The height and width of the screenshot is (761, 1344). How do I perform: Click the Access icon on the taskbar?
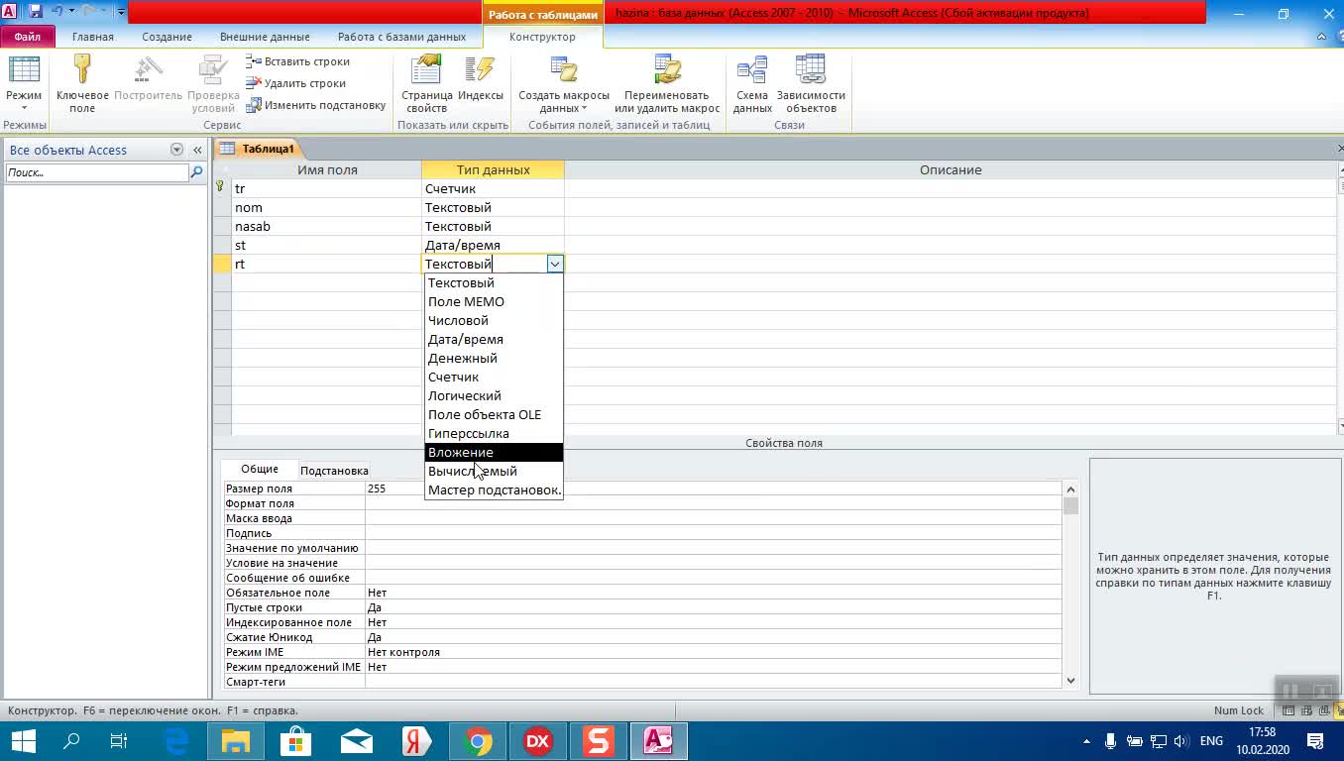tap(658, 740)
